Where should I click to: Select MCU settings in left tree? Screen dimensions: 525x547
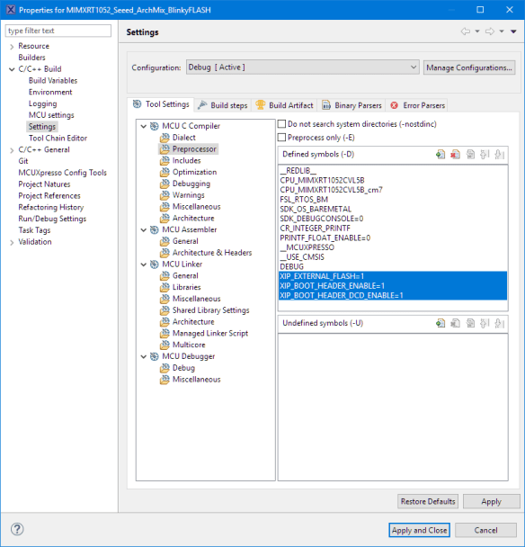point(51,115)
